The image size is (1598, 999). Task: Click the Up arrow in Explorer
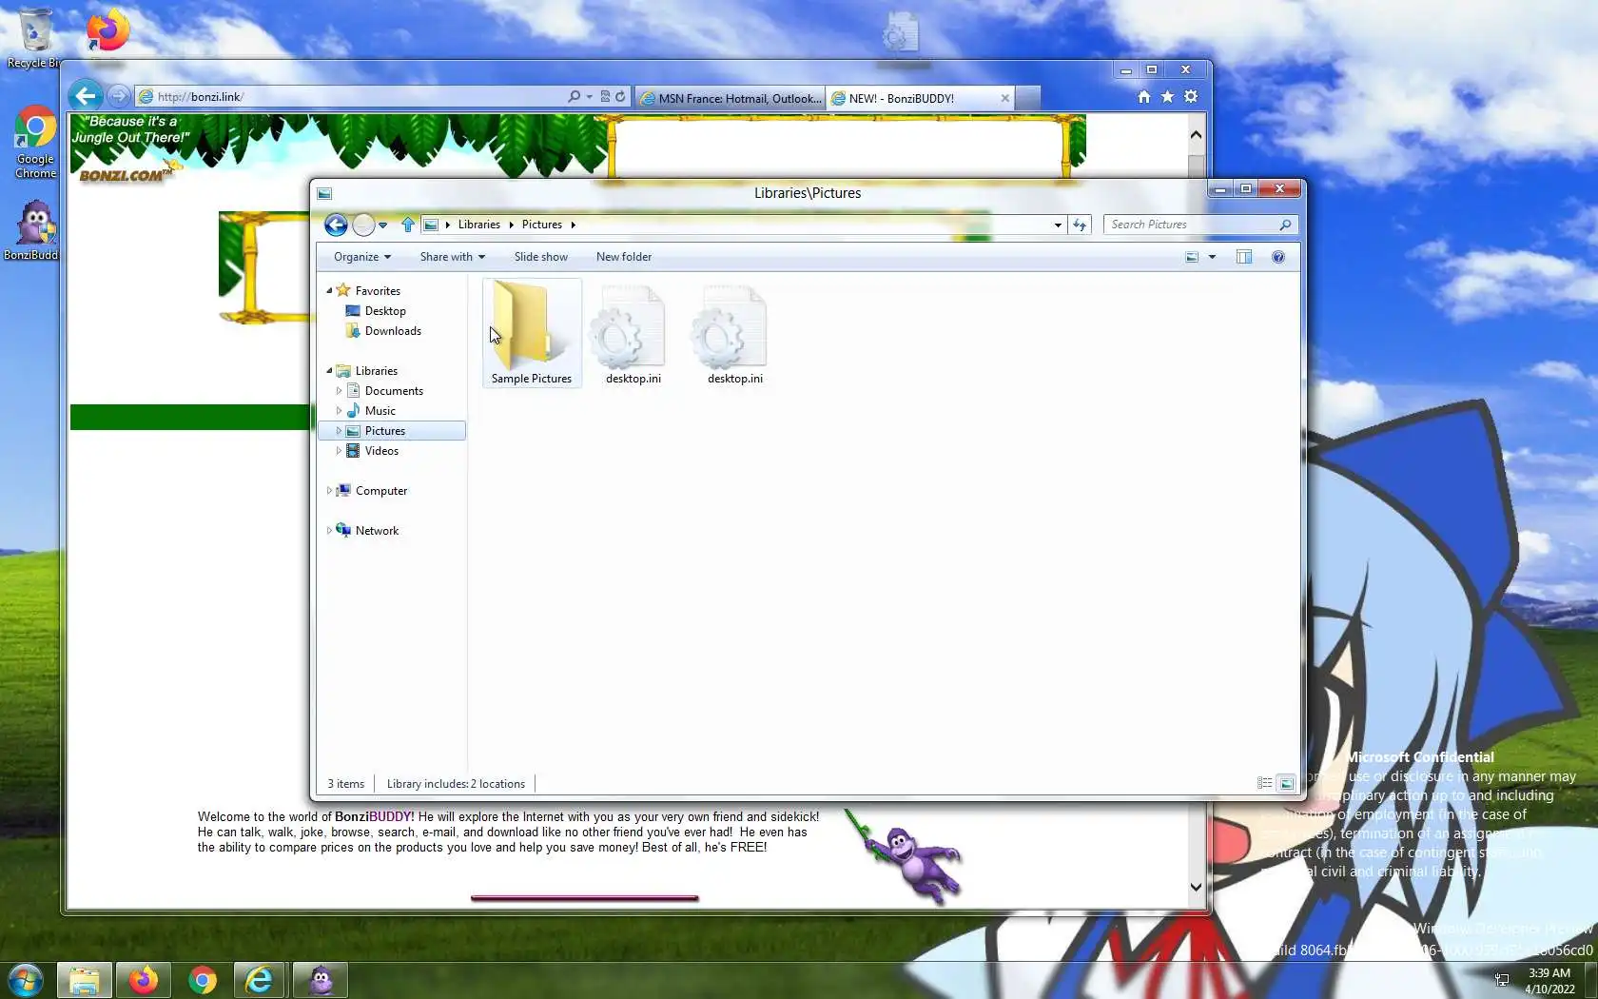pos(408,225)
